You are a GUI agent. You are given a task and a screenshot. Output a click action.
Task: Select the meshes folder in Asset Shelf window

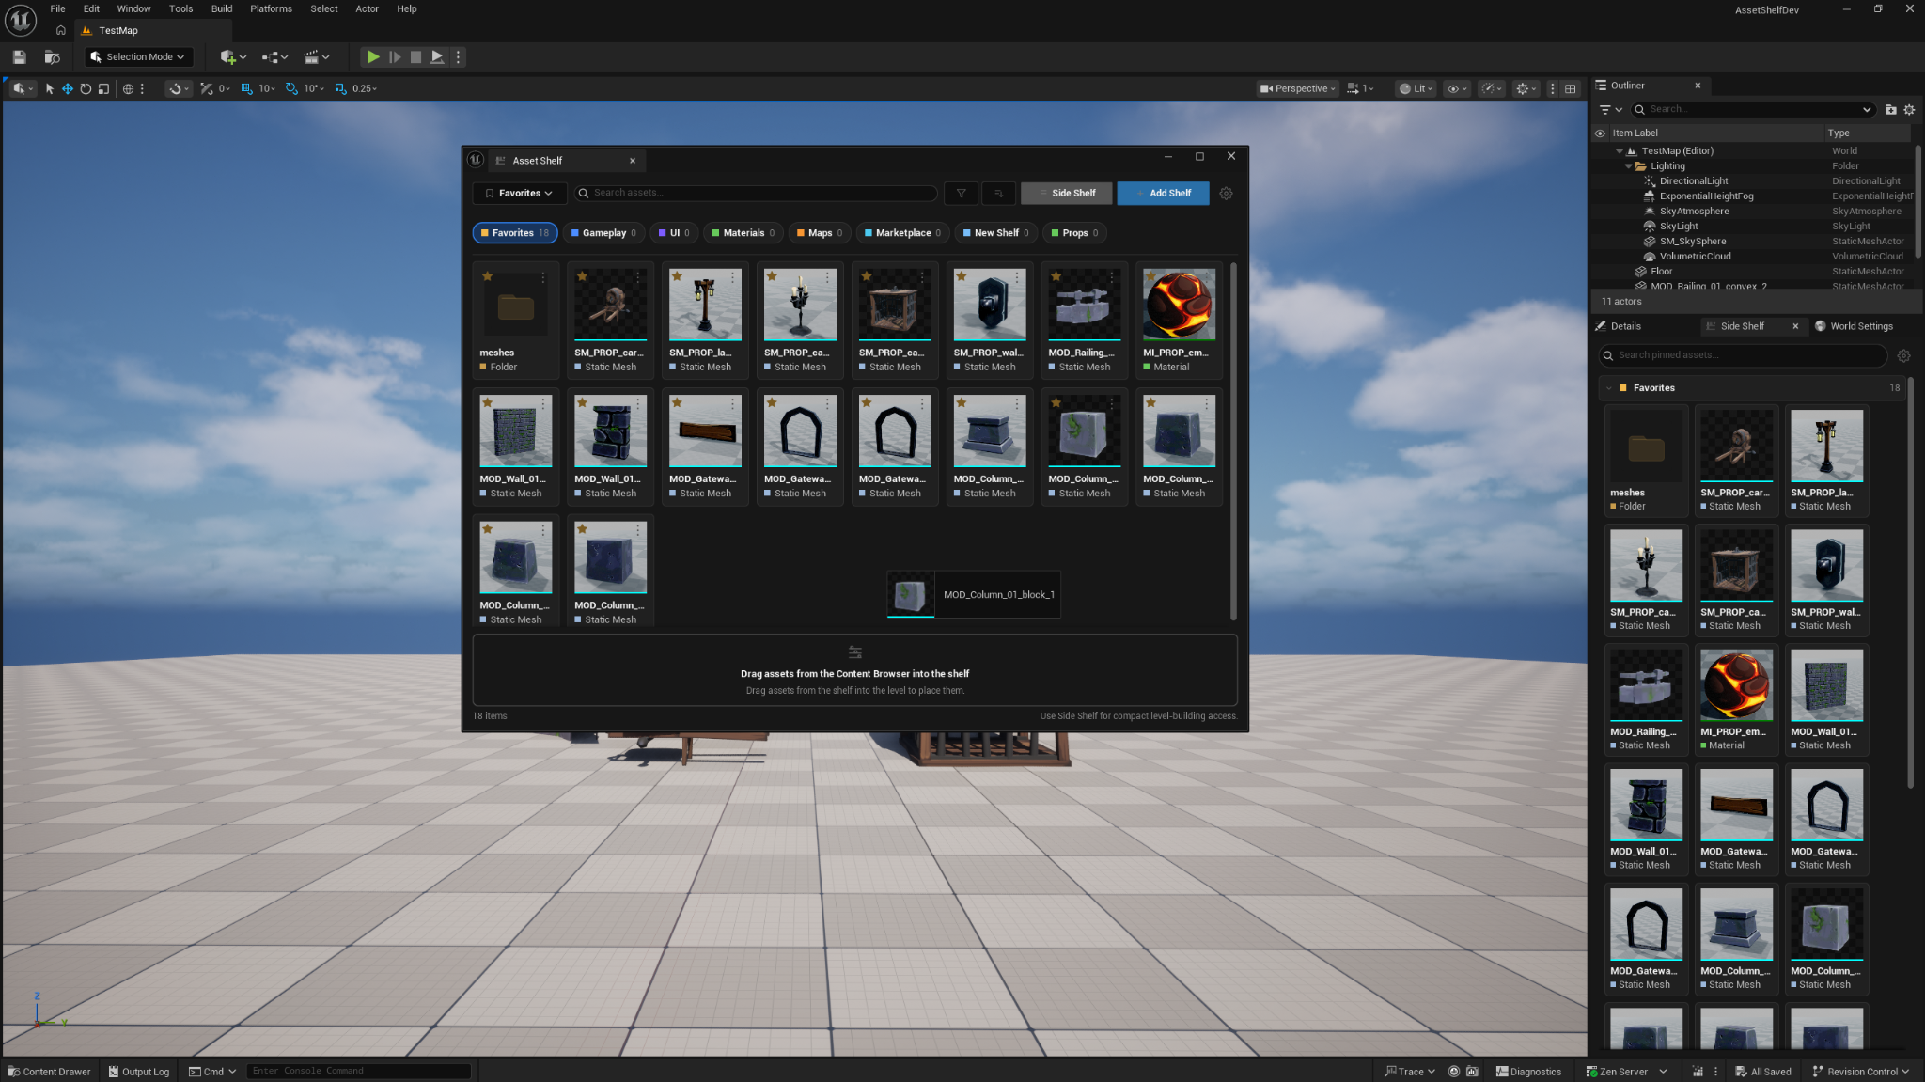515,320
